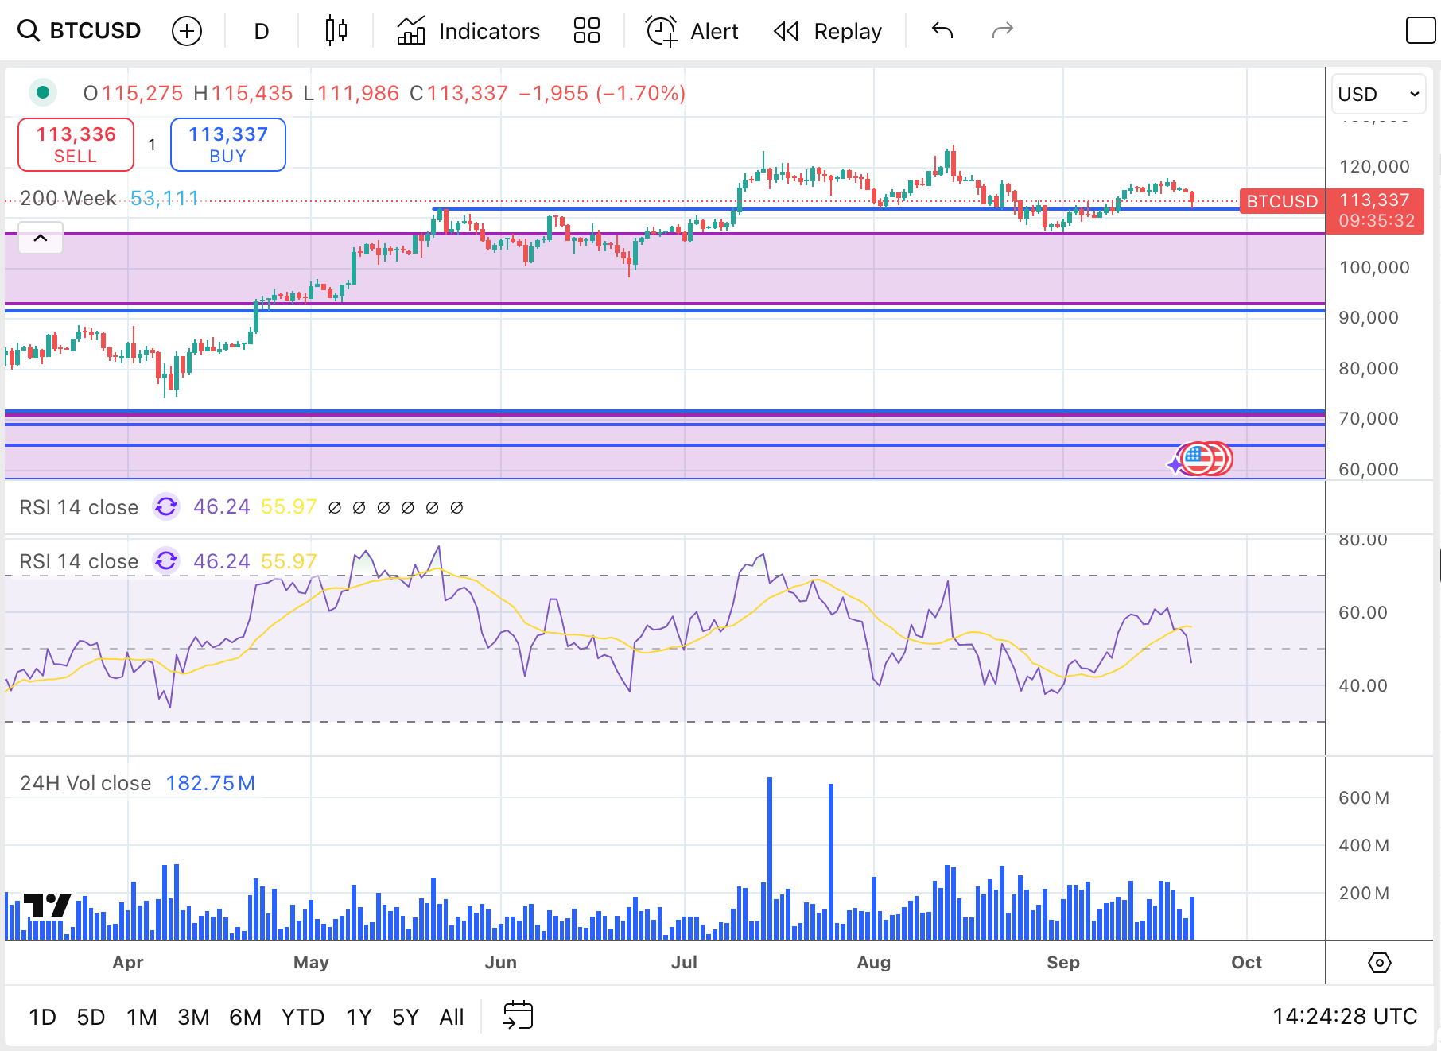
Task: Select the lower RSI 14 close label
Action: (x=79, y=561)
